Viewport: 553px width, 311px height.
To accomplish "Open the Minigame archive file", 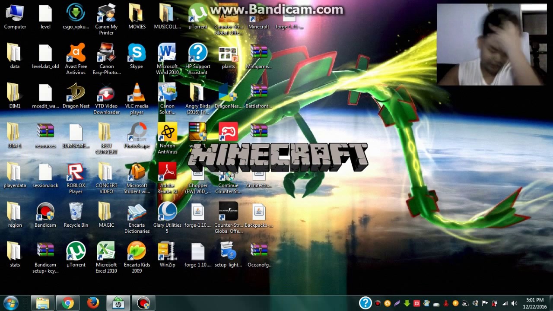I will pos(259,56).
